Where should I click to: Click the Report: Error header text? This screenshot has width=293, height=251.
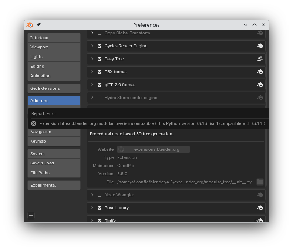(x=44, y=113)
